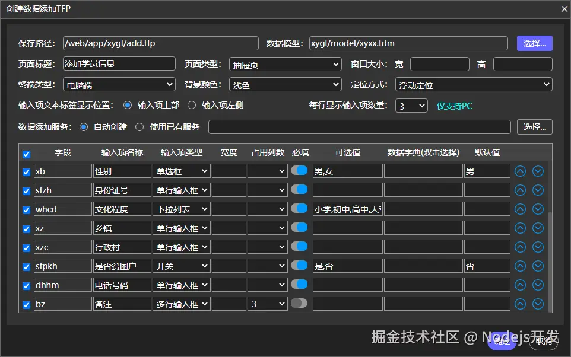Turn off required toggle for 电话号码
Viewport: 571px width, 357px height.
point(299,284)
